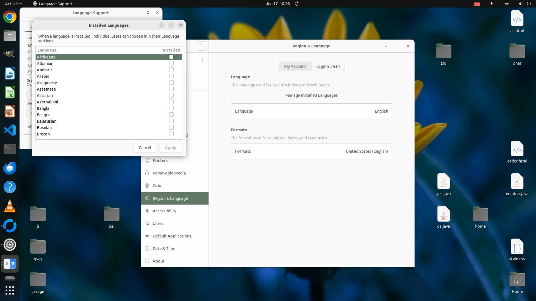Screen dimensions: 536x301
Task: Open the en input source menu
Action: [507, 4]
